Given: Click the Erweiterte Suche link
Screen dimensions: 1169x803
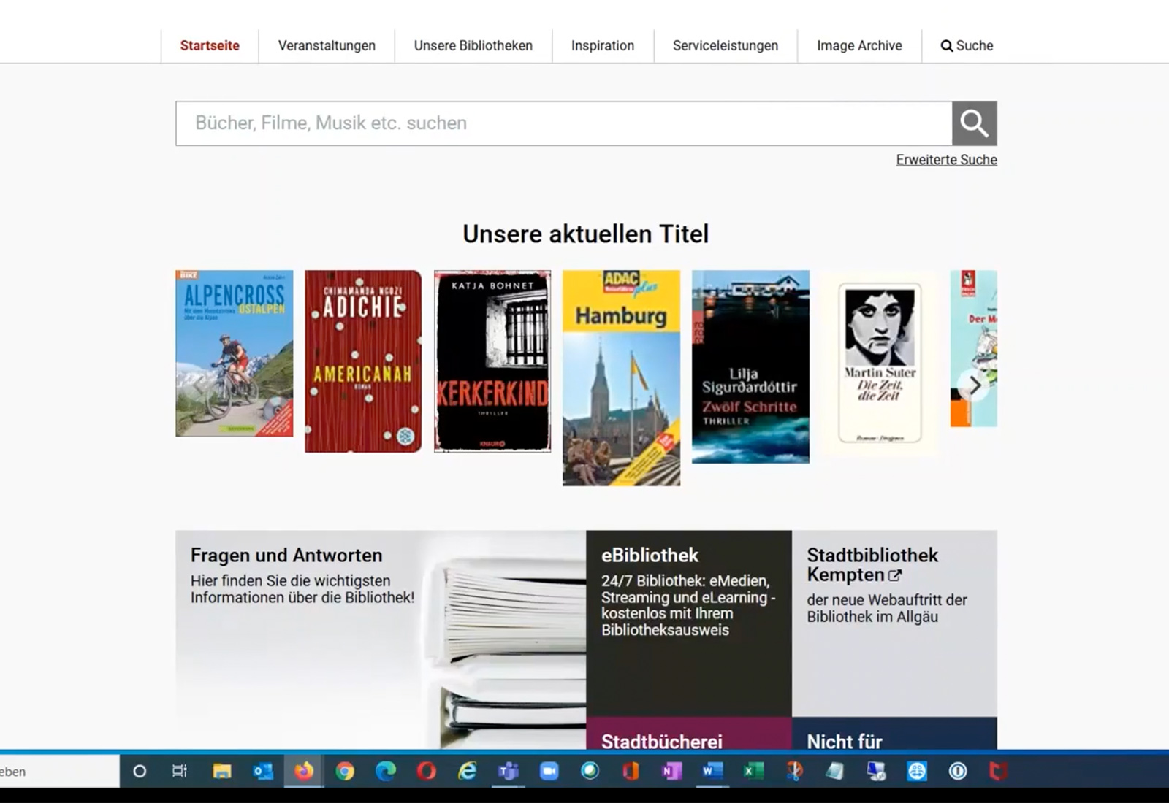Looking at the screenshot, I should (x=946, y=160).
